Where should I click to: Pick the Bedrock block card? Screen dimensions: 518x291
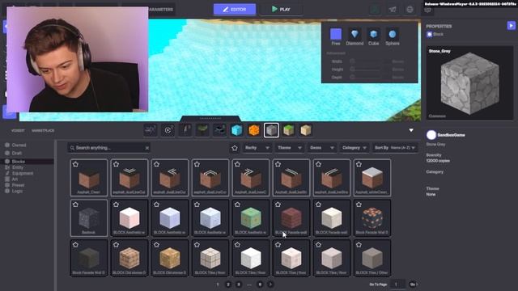click(x=89, y=217)
